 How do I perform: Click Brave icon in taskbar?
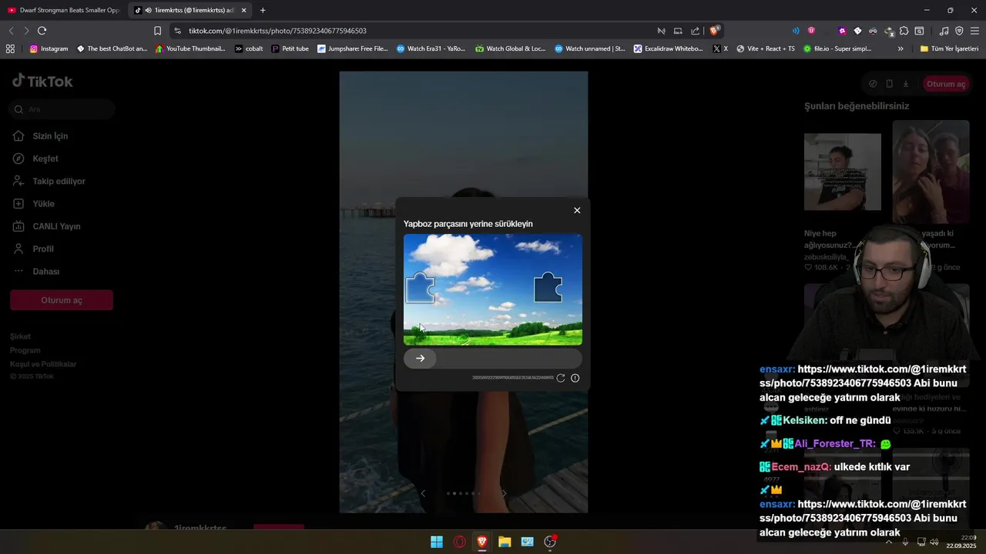[x=482, y=542]
